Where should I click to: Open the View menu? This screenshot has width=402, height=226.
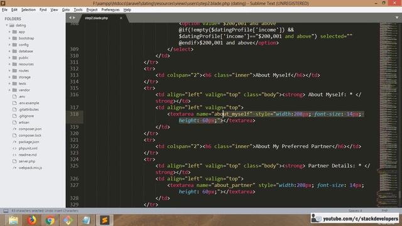click(x=54, y=10)
